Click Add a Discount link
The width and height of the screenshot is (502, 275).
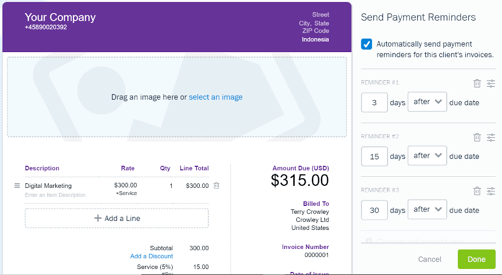point(152,256)
